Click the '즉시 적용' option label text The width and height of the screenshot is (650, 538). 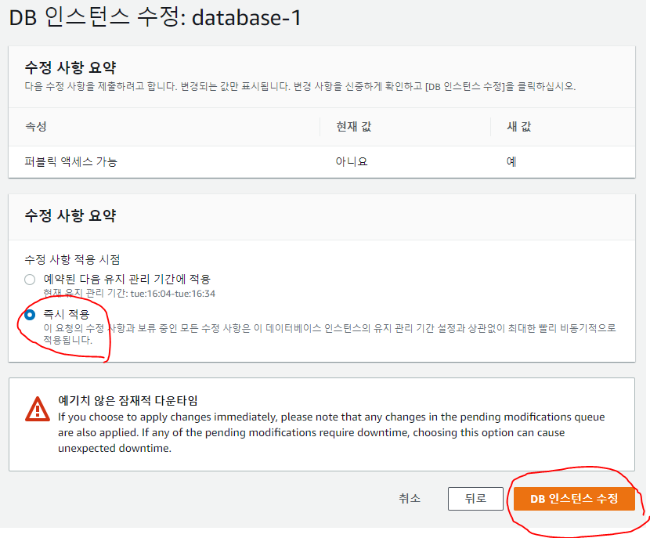[67, 315]
